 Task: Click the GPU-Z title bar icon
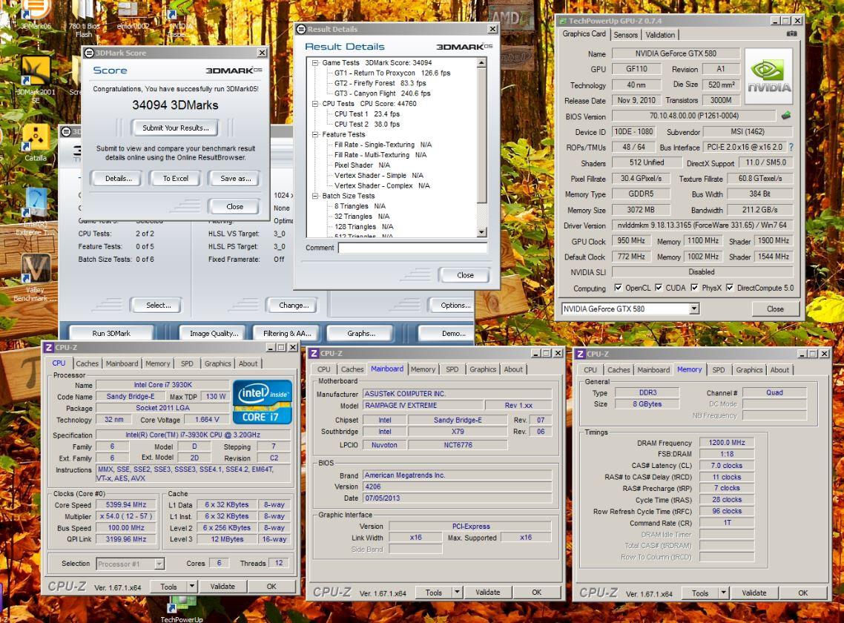(563, 21)
